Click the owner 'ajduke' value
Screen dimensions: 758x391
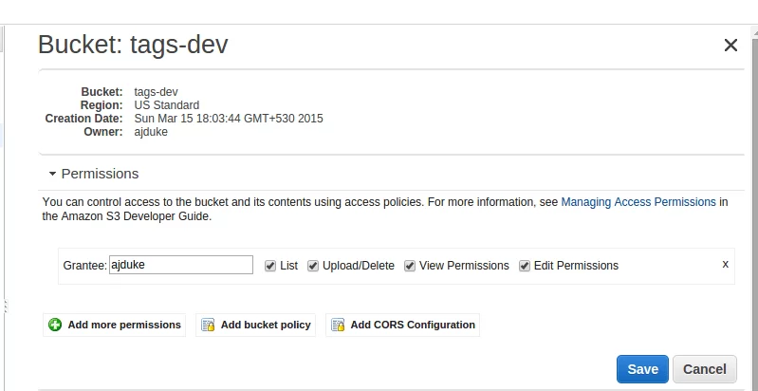[x=151, y=132]
